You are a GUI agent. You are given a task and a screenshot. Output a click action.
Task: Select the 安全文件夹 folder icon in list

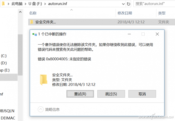pyautogui.click(x=32, y=22)
